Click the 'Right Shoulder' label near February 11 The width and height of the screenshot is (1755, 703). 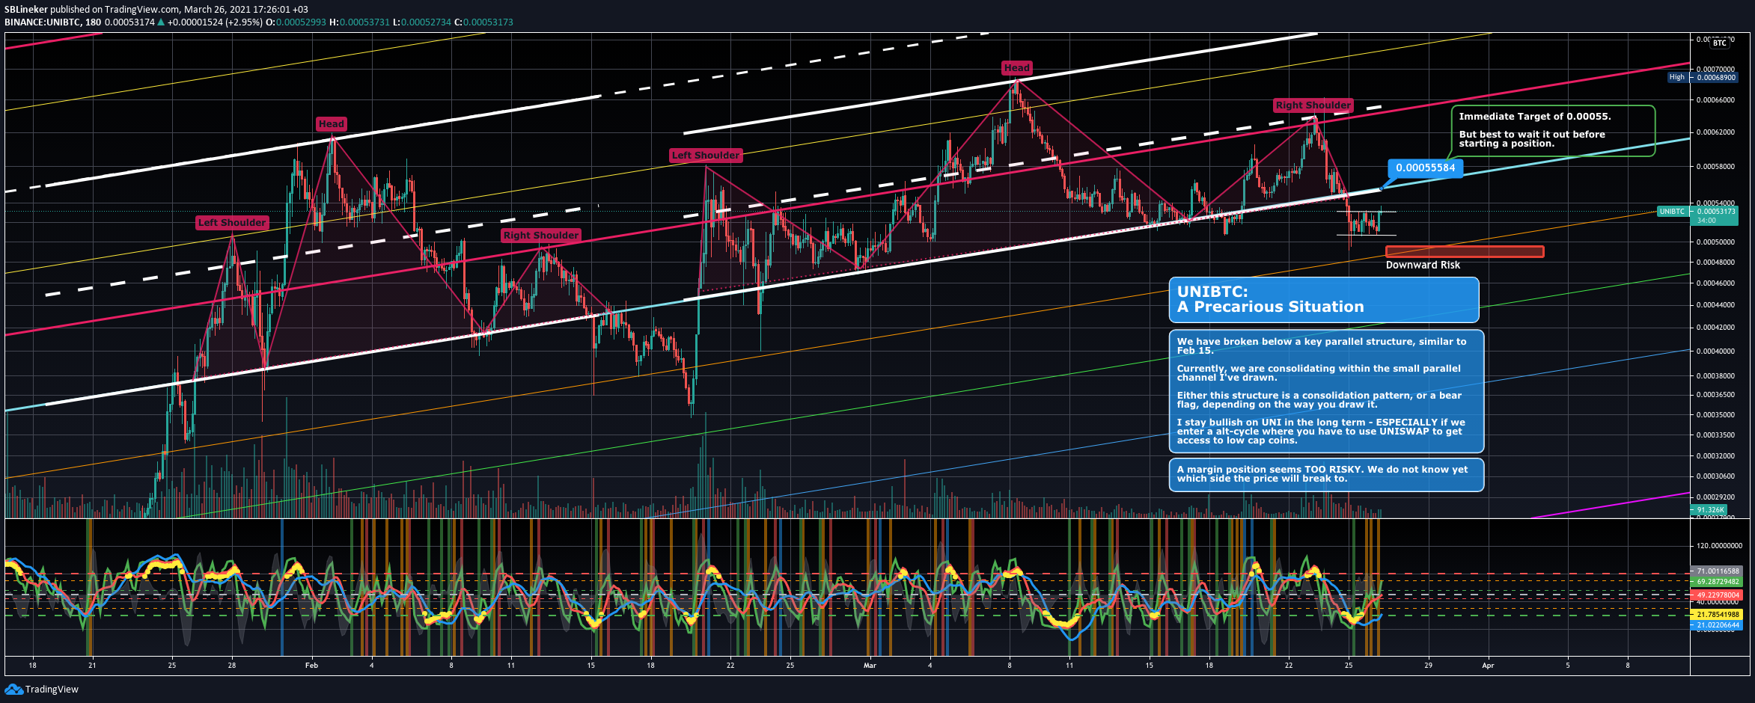(540, 235)
